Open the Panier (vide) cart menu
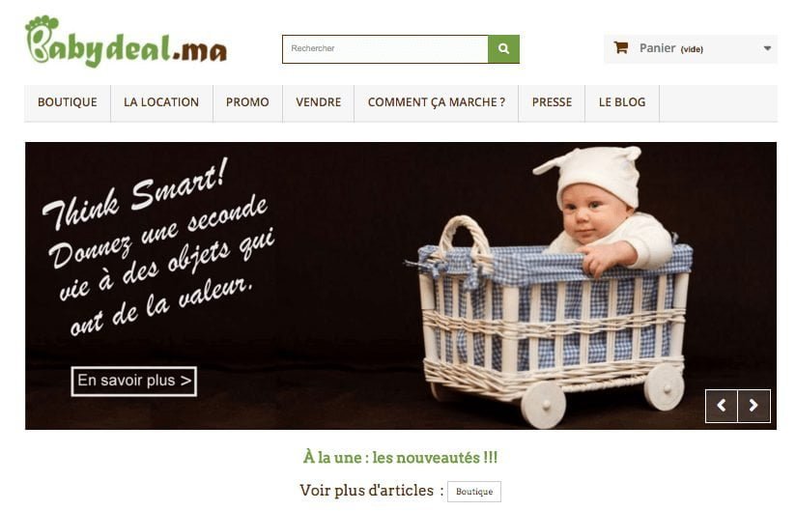Image resolution: width=796 pixels, height=511 pixels. coord(691,48)
